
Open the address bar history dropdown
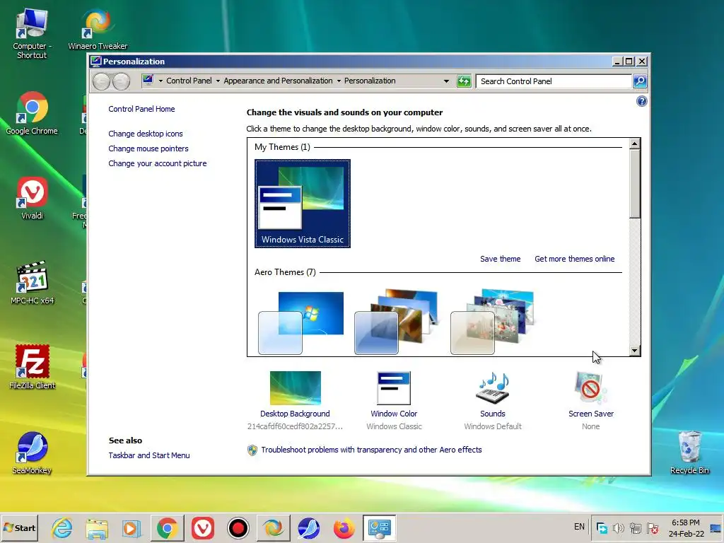pos(446,81)
